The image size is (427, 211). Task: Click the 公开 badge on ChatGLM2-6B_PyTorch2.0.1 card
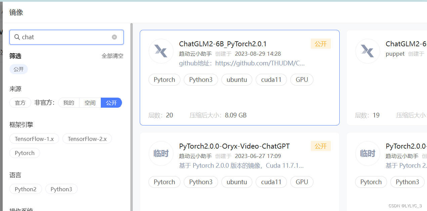click(321, 44)
